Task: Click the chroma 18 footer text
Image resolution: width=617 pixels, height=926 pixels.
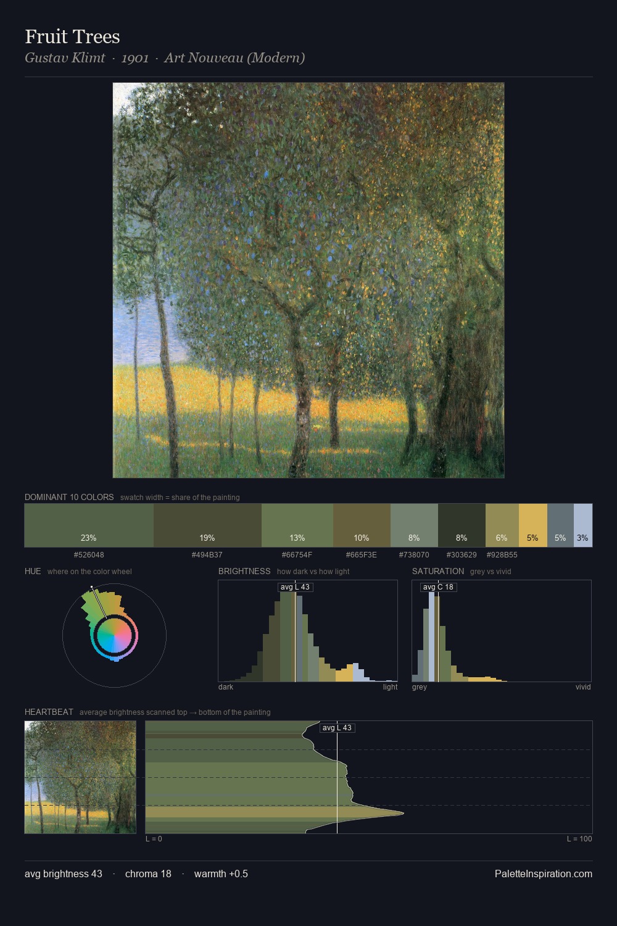Action: coord(148,874)
